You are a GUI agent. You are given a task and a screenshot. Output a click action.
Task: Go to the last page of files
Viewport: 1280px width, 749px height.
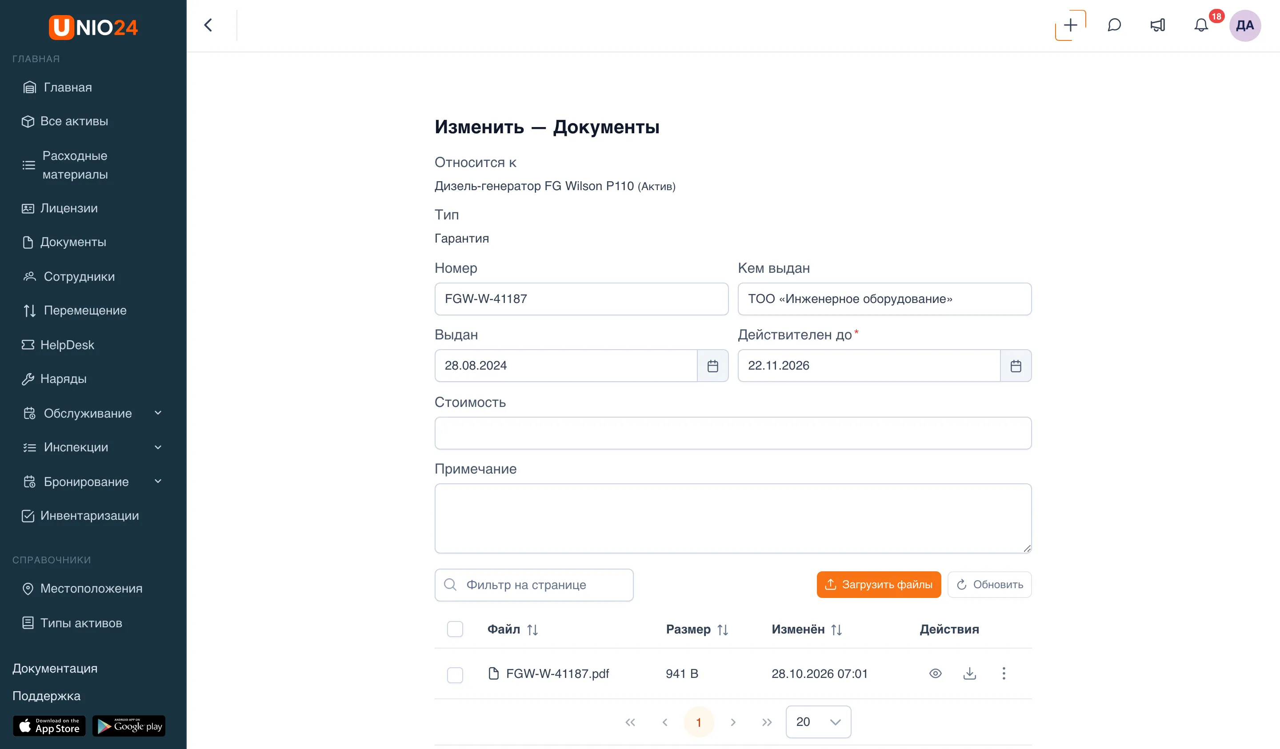point(767,722)
